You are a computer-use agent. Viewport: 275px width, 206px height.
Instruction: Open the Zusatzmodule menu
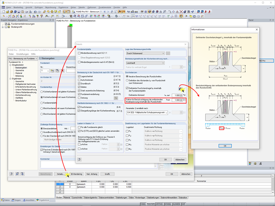point(105,7)
